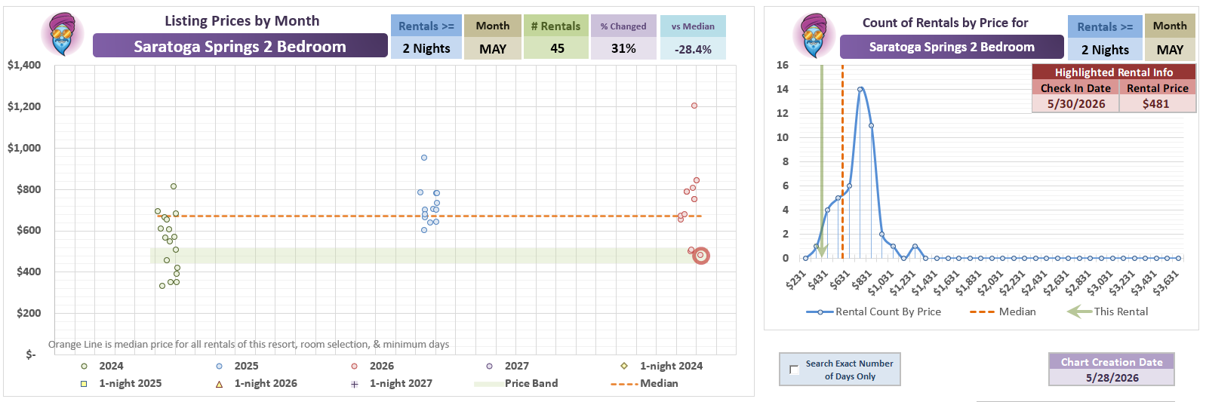Select the MAY month cell in right chart
1206x402 pixels.
pyautogui.click(x=1170, y=50)
